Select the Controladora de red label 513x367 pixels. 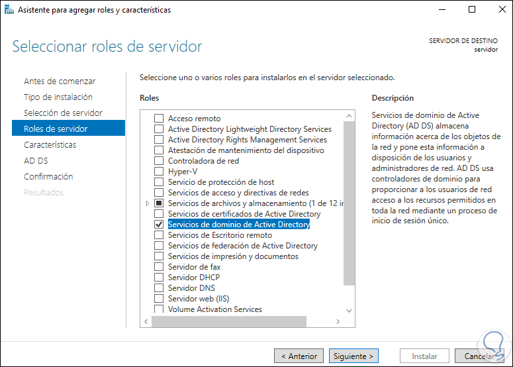pos(203,161)
